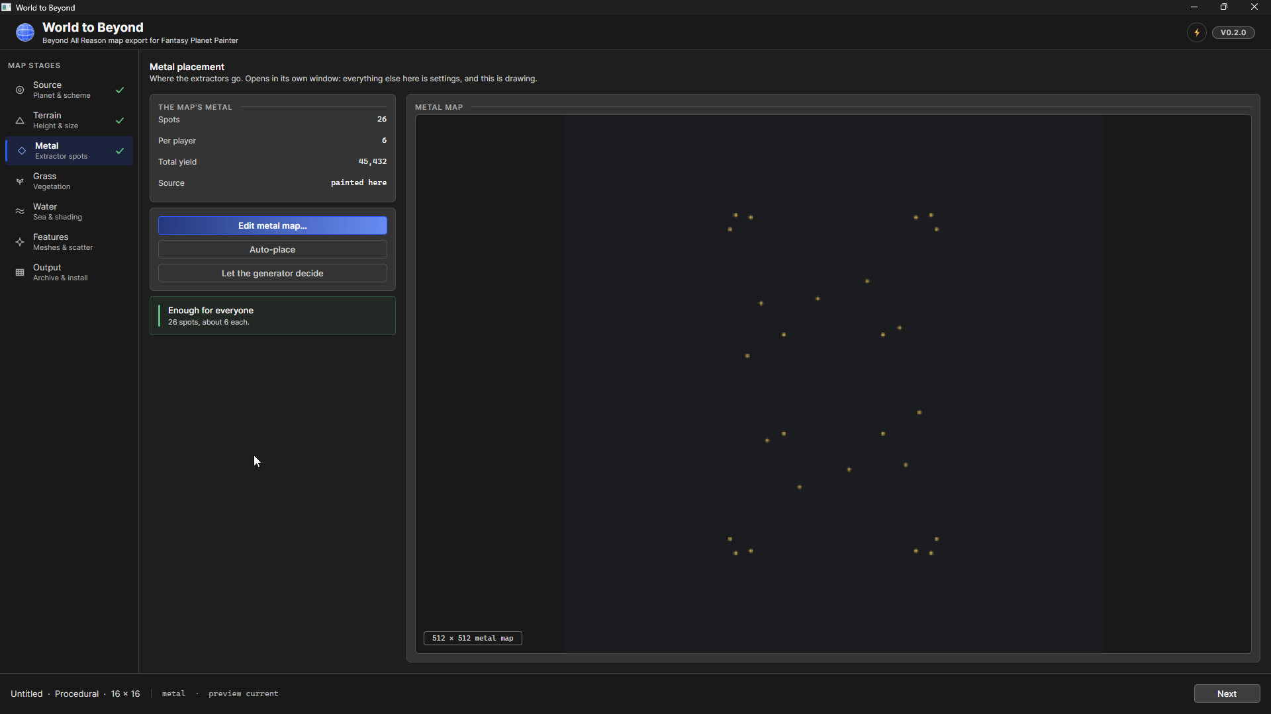Click the Source value painted here
Screen dimensions: 1271x714
(x=359, y=182)
